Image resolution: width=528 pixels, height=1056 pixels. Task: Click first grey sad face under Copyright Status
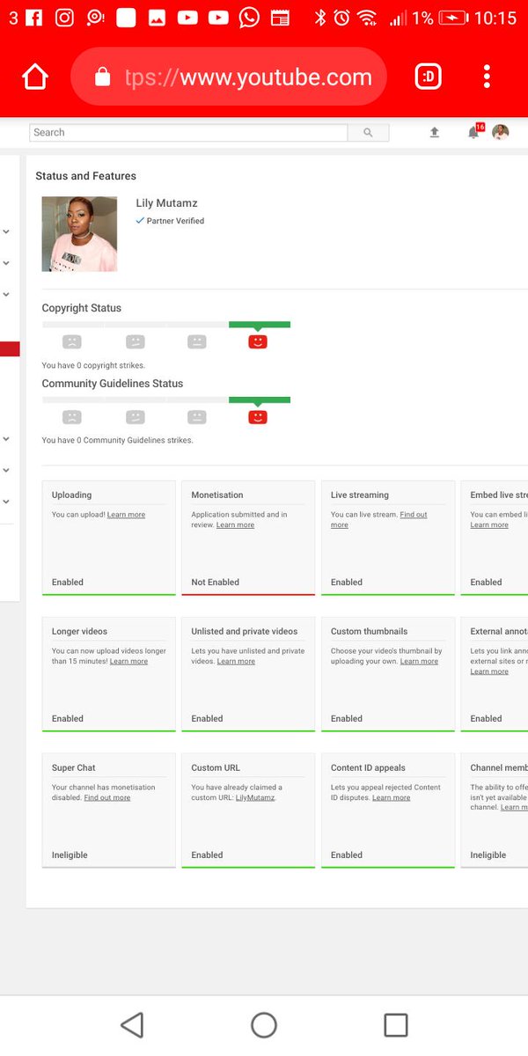[x=72, y=341]
